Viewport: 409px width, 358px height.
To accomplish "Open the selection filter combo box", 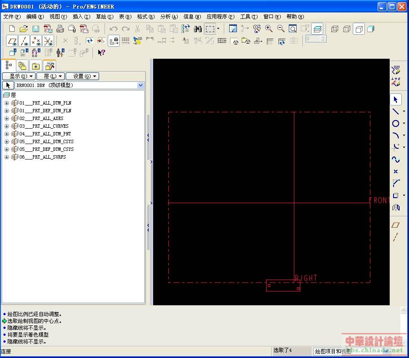I will coord(385,351).
